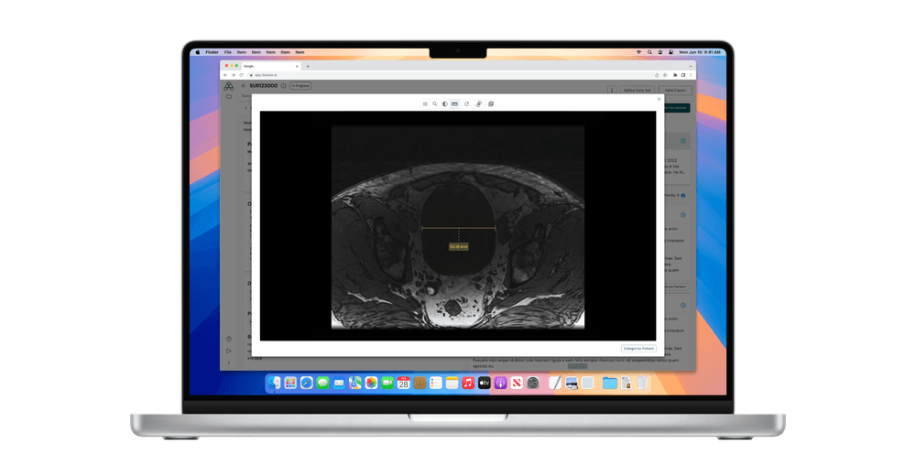Screen dimensions: 916x475
Task: Open the tab list dropdown chevron
Action: [690, 66]
